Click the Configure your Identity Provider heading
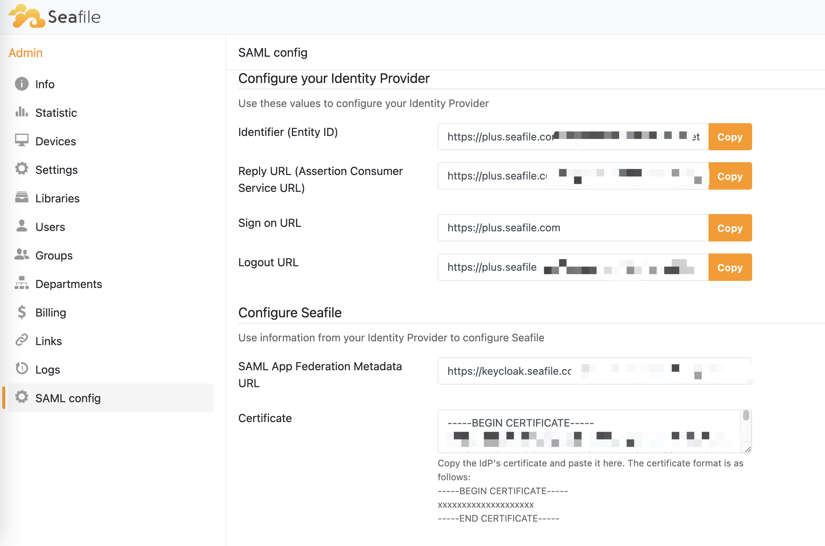Viewport: 825px width, 546px height. pos(334,78)
